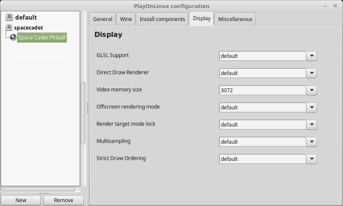Click the Video memory size text field
Viewport: 343px width, 206px height.
coord(263,90)
